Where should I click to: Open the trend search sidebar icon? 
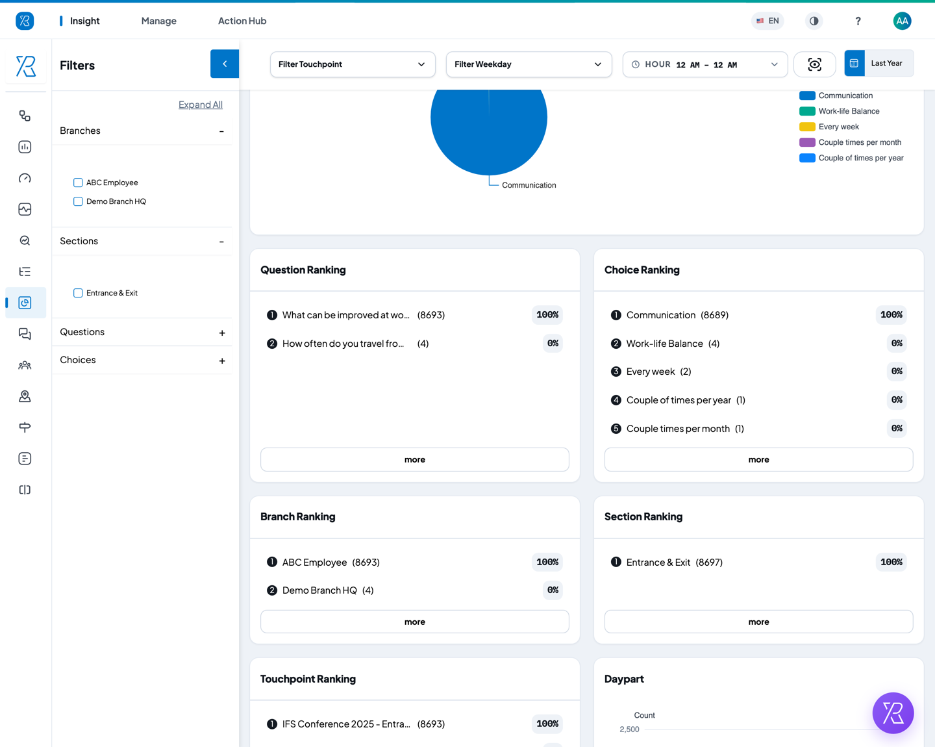pos(25,240)
